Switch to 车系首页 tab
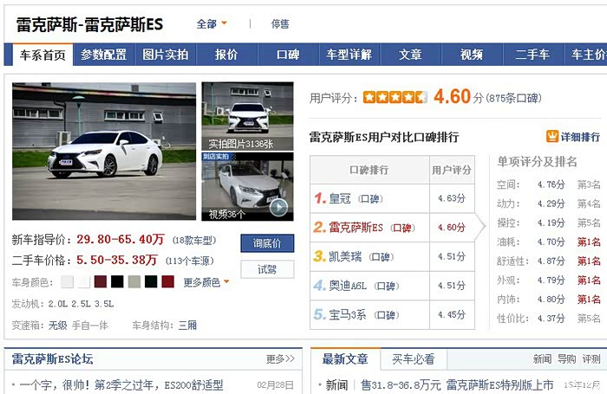The height and width of the screenshot is (394, 607). click(42, 55)
